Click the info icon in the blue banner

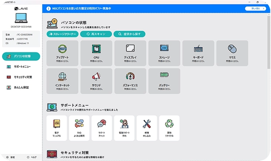(49, 8)
